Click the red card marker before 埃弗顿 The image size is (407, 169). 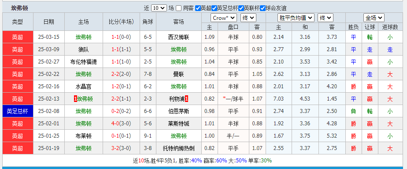click(x=75, y=99)
